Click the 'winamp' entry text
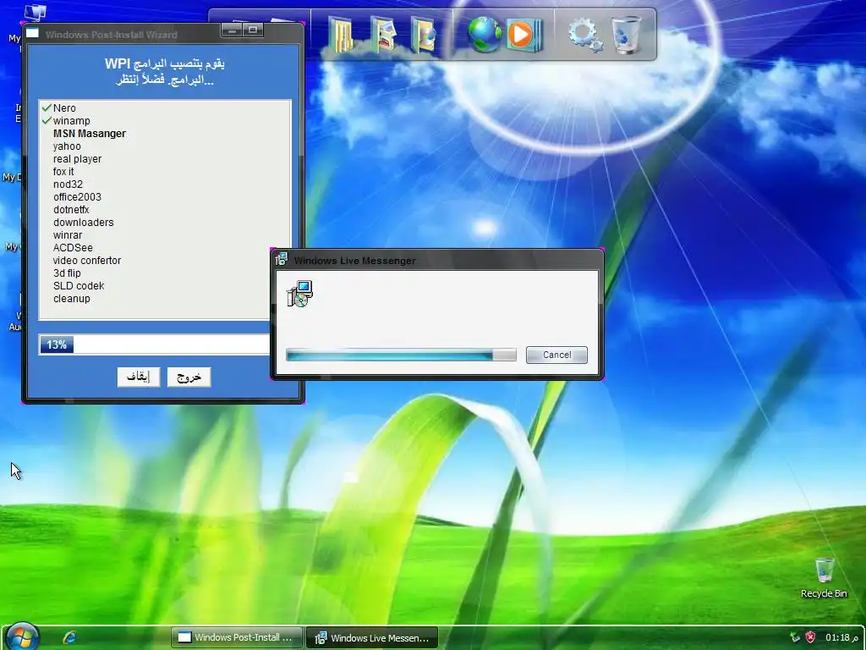The image size is (866, 650). pos(72,120)
